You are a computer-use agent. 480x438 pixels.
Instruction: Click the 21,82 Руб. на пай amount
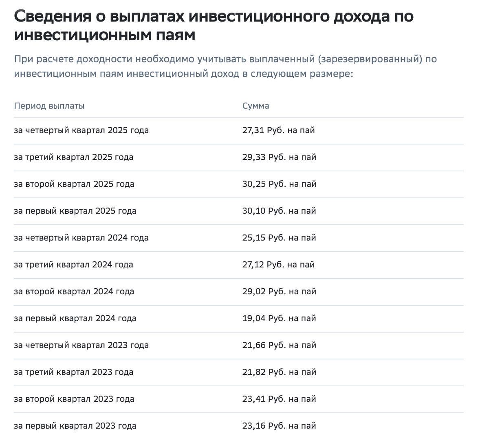tap(279, 372)
